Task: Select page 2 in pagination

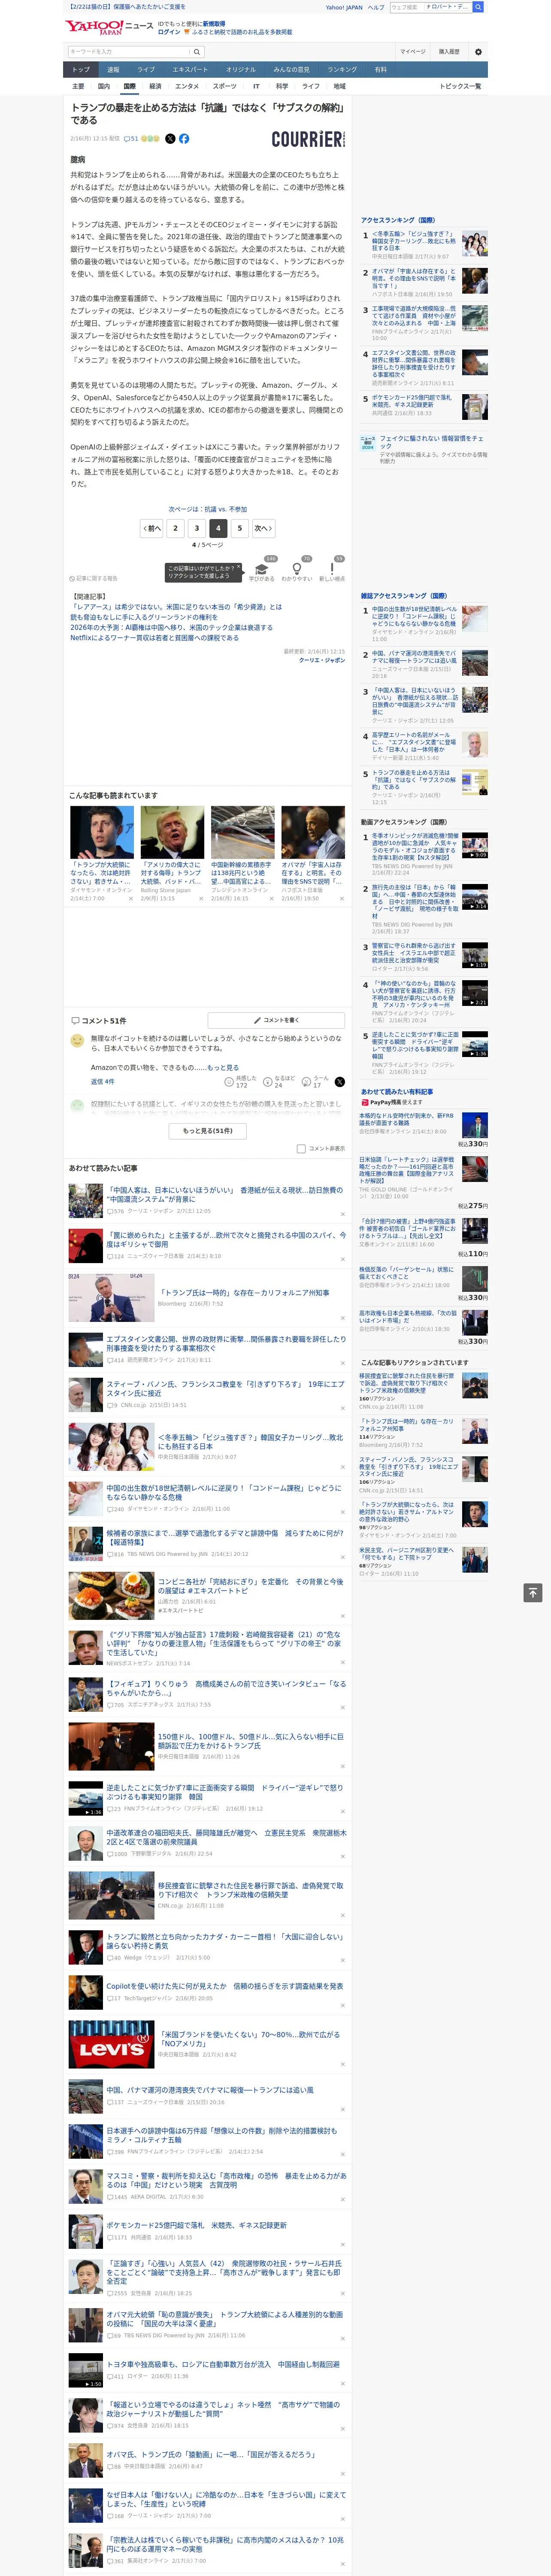Action: coord(175,528)
